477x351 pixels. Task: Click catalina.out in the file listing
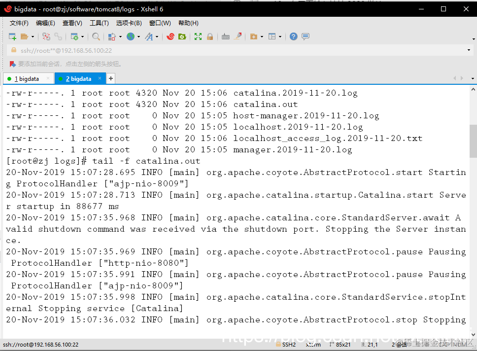[265, 105]
